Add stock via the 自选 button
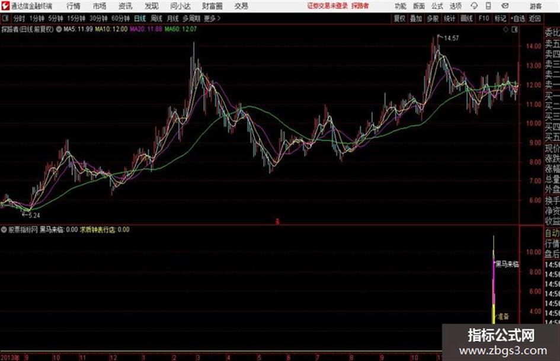The width and height of the screenshot is (560, 361). (518, 18)
